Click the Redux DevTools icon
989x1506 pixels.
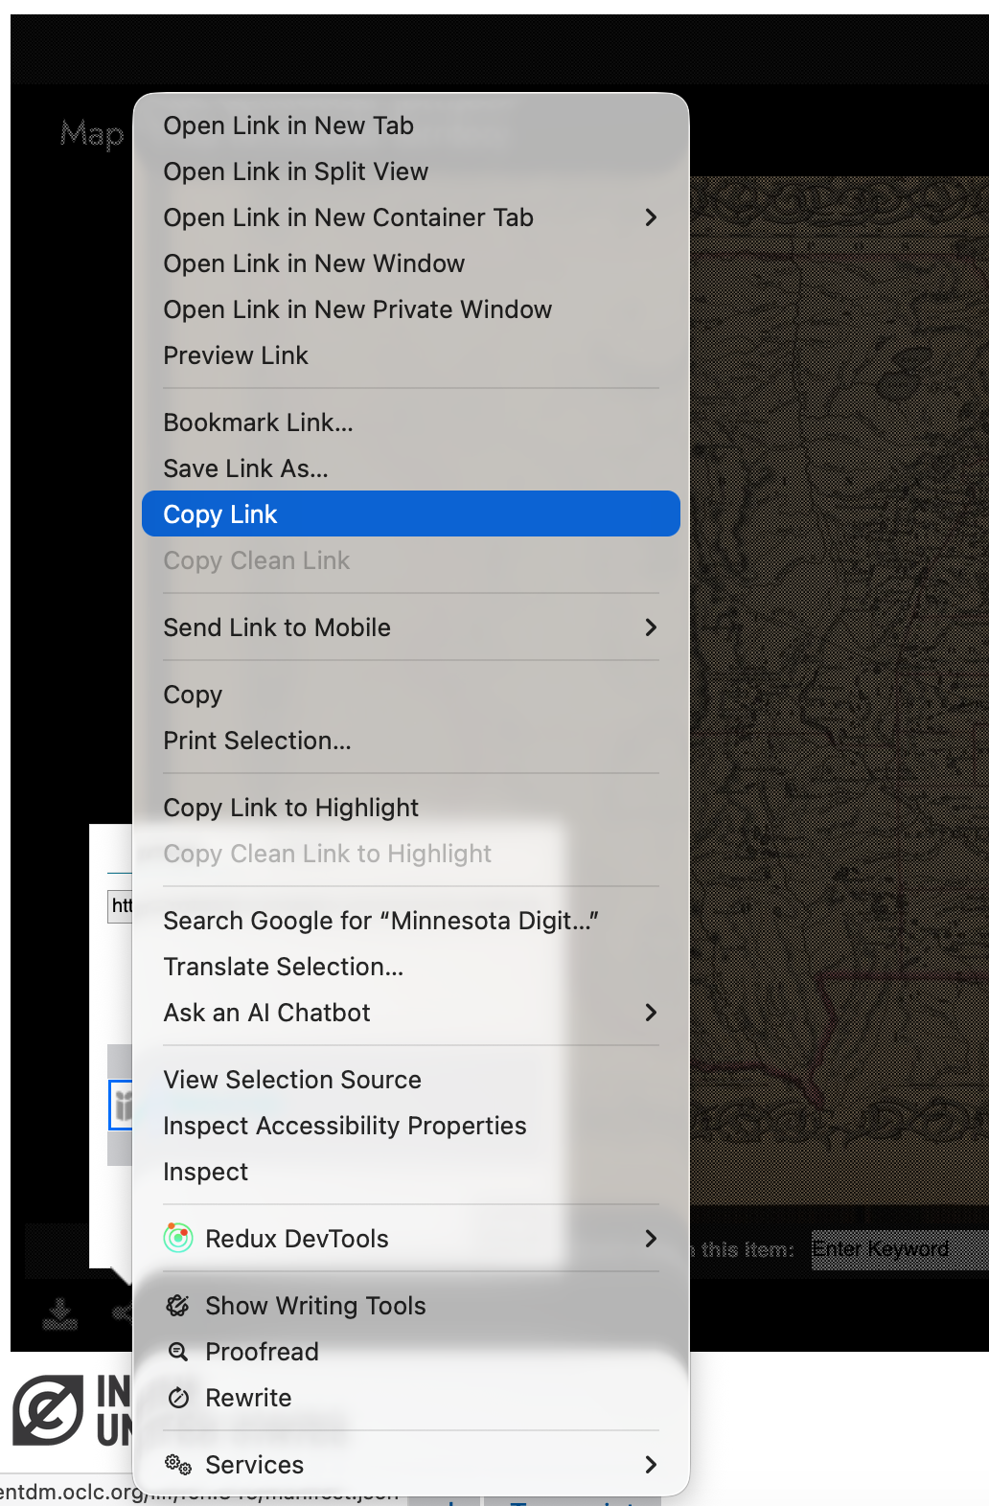click(178, 1238)
